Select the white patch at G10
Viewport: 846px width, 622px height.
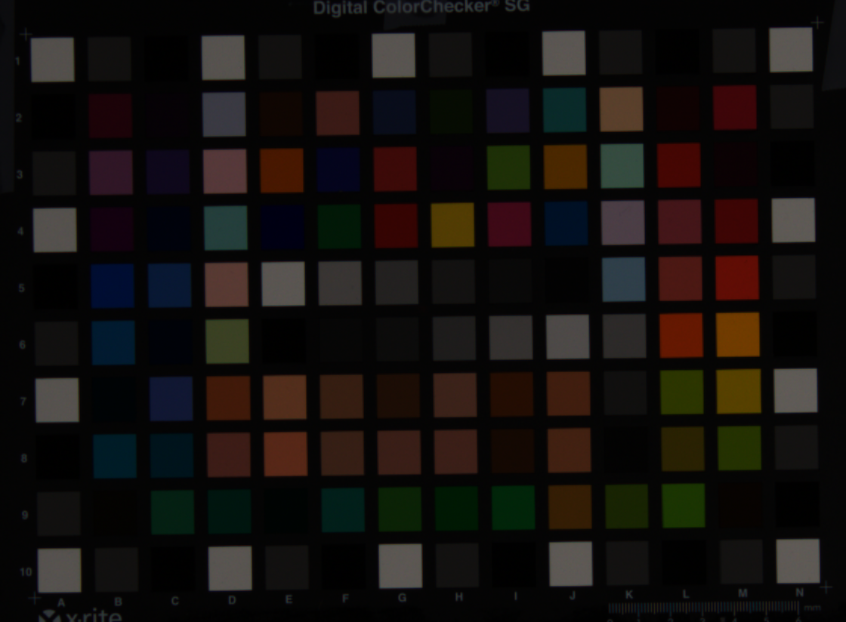point(400,565)
